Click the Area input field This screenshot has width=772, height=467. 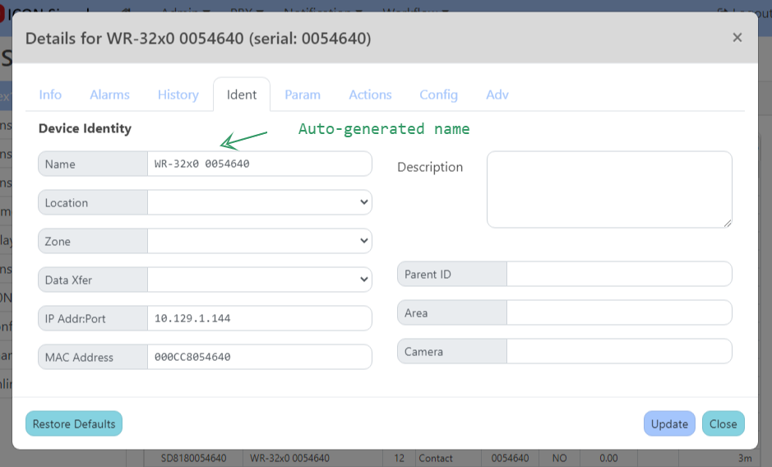(x=618, y=312)
